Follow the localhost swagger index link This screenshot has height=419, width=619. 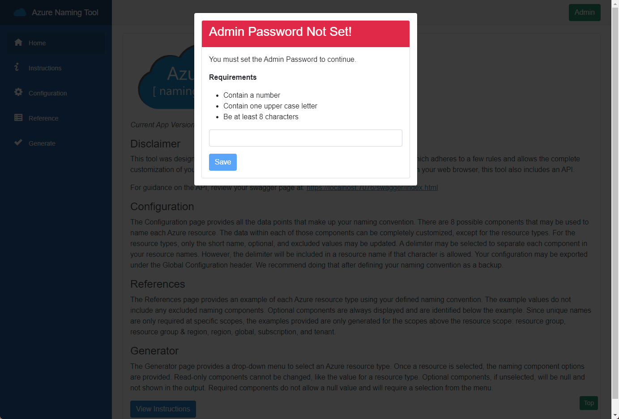click(372, 187)
